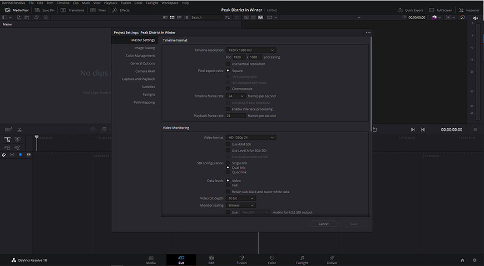Select Image Scaling settings tab
Image resolution: width=484 pixels, height=266 pixels.
point(145,48)
